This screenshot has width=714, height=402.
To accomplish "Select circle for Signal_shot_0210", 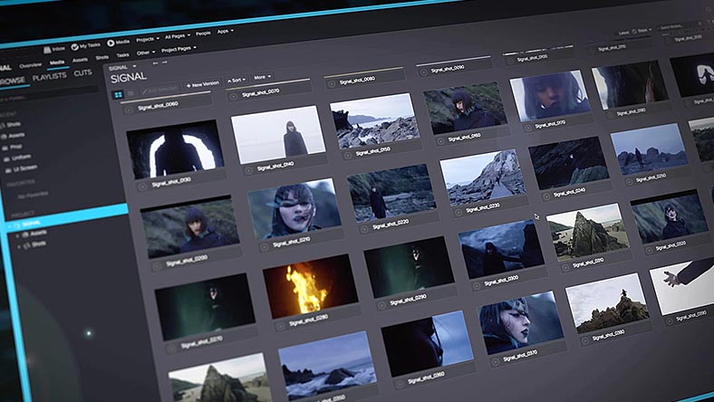I will pos(264,247).
